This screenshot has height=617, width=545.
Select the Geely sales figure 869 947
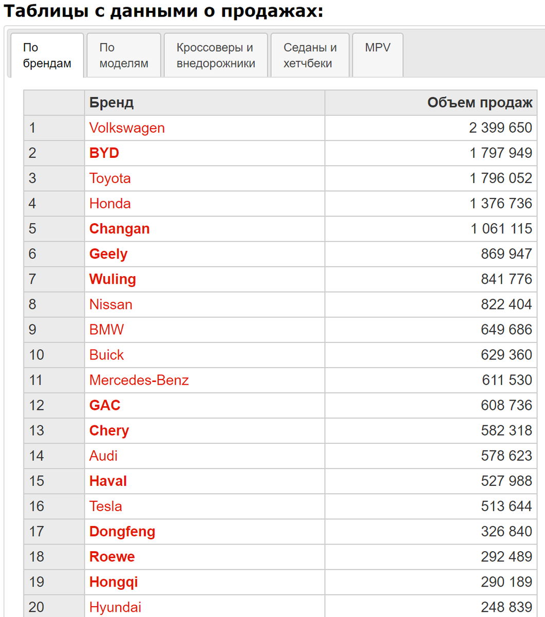(x=506, y=254)
